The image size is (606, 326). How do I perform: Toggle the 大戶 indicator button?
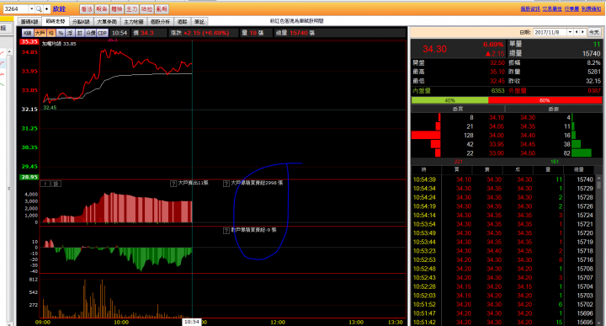[40, 33]
